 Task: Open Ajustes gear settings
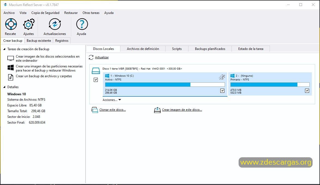pos(29,24)
